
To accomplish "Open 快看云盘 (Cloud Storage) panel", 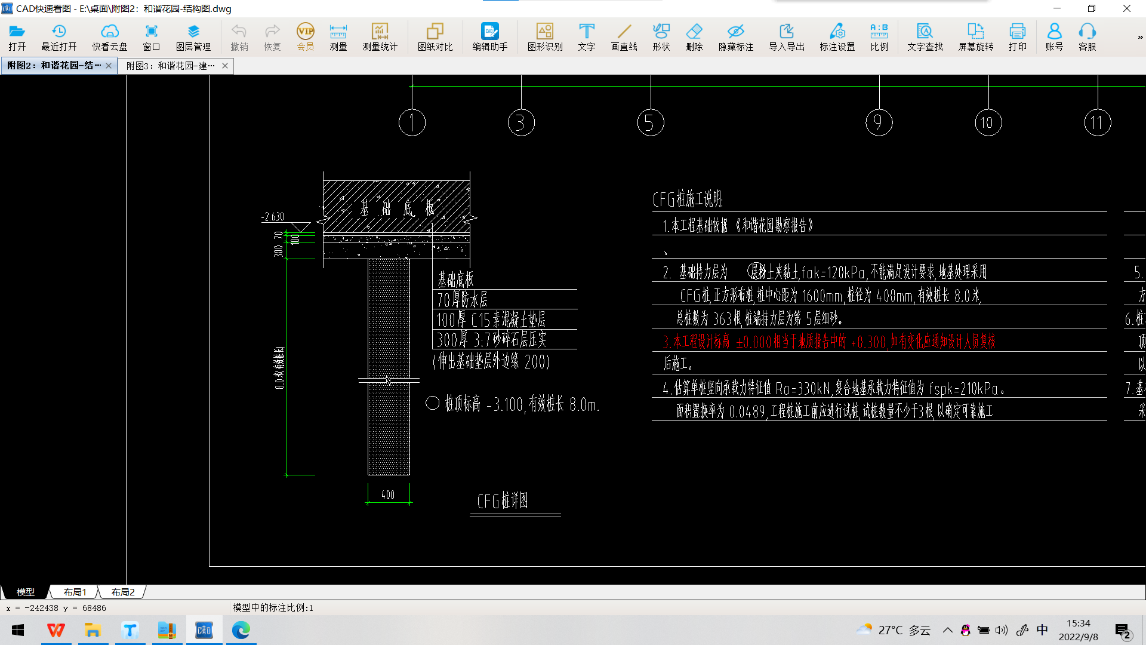I will [108, 36].
